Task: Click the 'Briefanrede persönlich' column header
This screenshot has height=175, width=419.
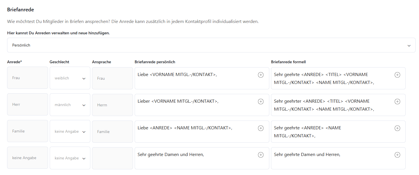Action: pos(155,62)
